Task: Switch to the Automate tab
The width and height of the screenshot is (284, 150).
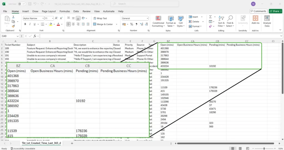Action: 109,11
